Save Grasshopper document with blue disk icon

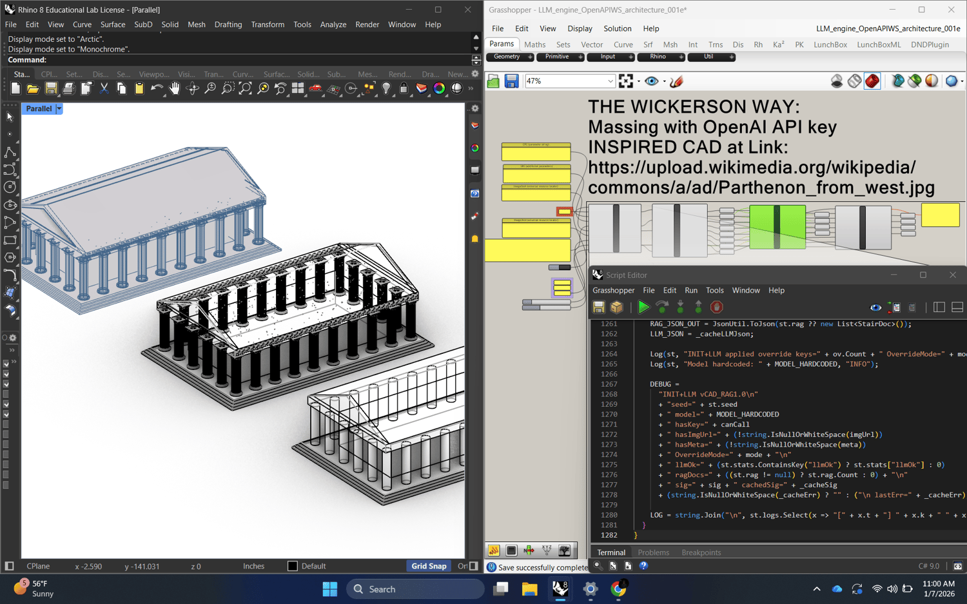click(x=511, y=81)
